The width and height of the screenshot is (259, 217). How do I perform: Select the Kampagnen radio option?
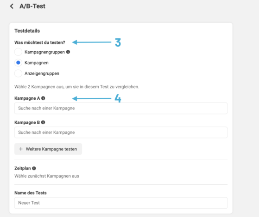(x=18, y=63)
